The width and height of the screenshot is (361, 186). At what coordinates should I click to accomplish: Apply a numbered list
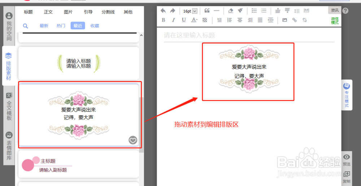(x=264, y=10)
